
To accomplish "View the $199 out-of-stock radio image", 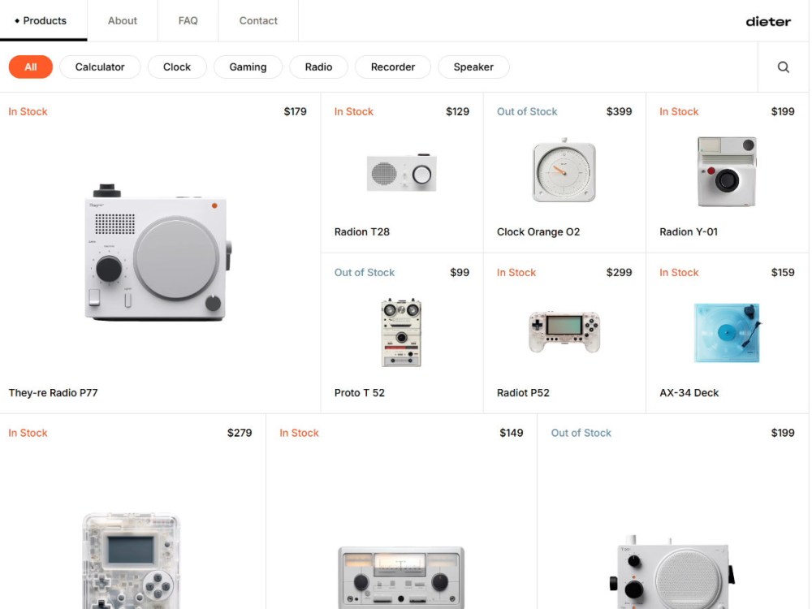I will coord(672,572).
